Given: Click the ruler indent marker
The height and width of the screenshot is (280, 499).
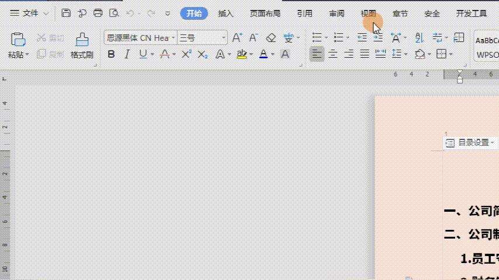Looking at the screenshot, I should tap(459, 76).
